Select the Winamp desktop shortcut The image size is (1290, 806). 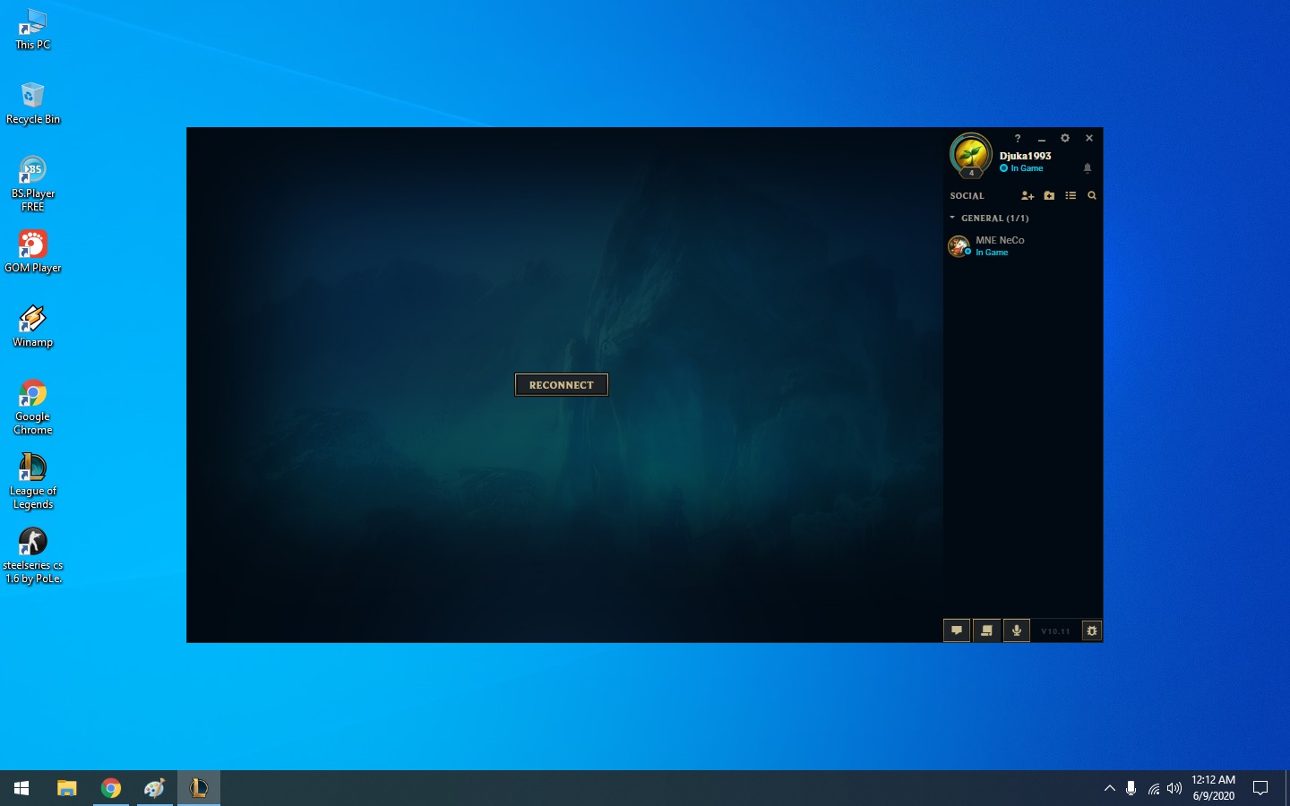(33, 326)
